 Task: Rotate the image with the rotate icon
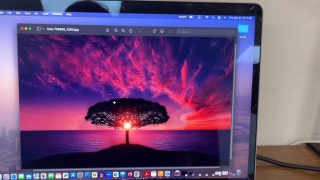tap(154, 31)
